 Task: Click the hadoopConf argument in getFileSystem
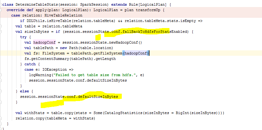(x=136, y=53)
